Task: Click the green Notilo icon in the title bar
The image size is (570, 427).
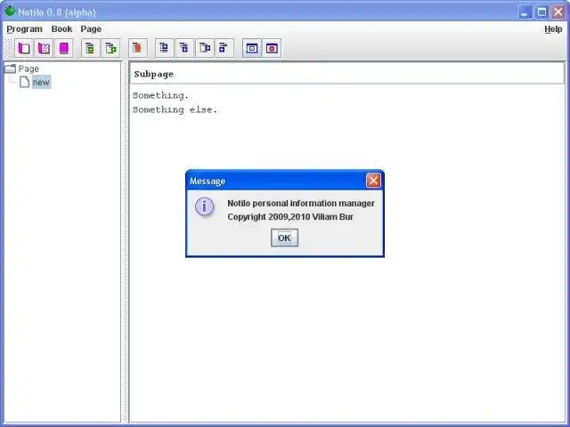Action: [x=10, y=12]
